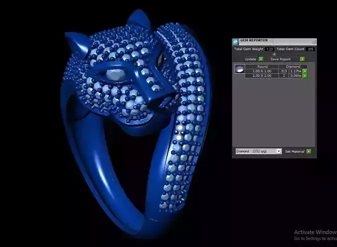The height and width of the screenshot is (247, 337).
Task: Click the Total Gem Count value 315
Action: point(311,49)
